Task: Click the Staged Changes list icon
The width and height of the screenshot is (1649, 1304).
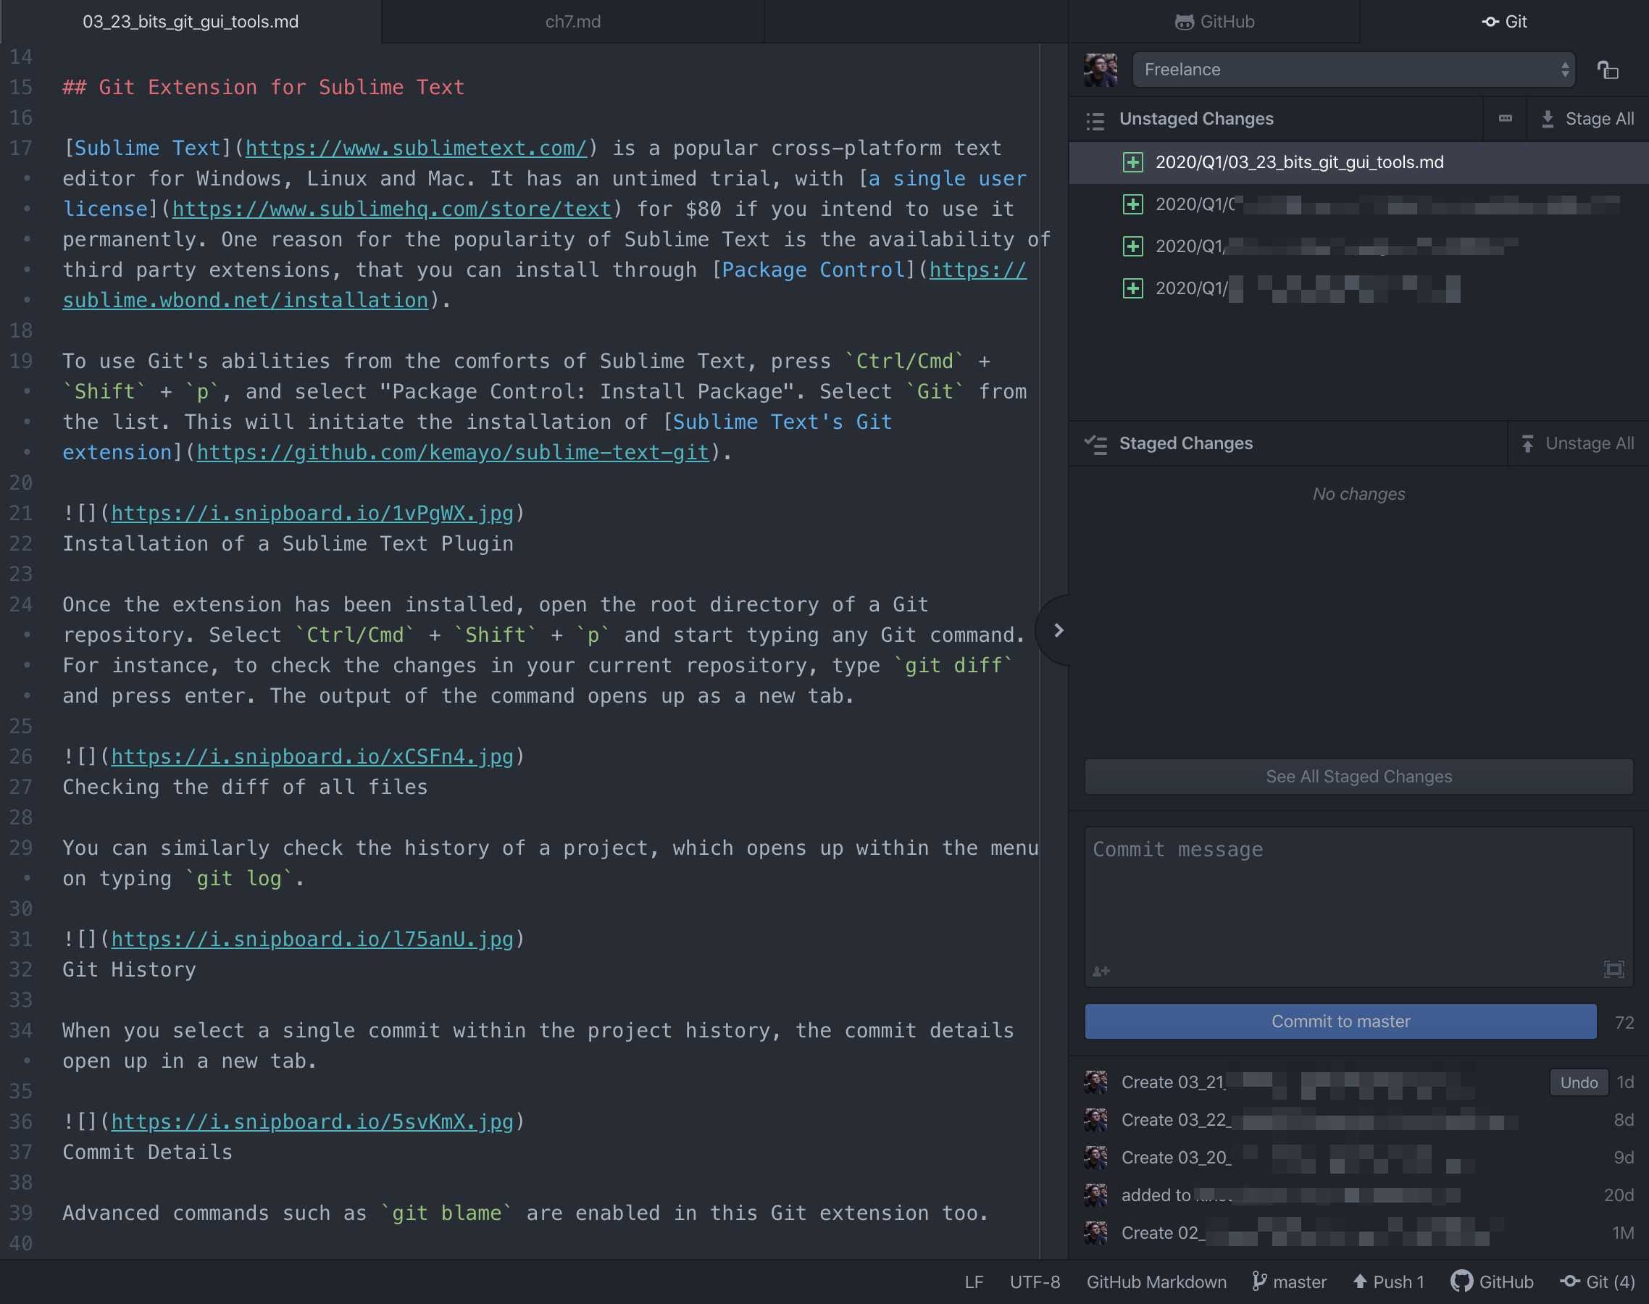Action: (1095, 443)
